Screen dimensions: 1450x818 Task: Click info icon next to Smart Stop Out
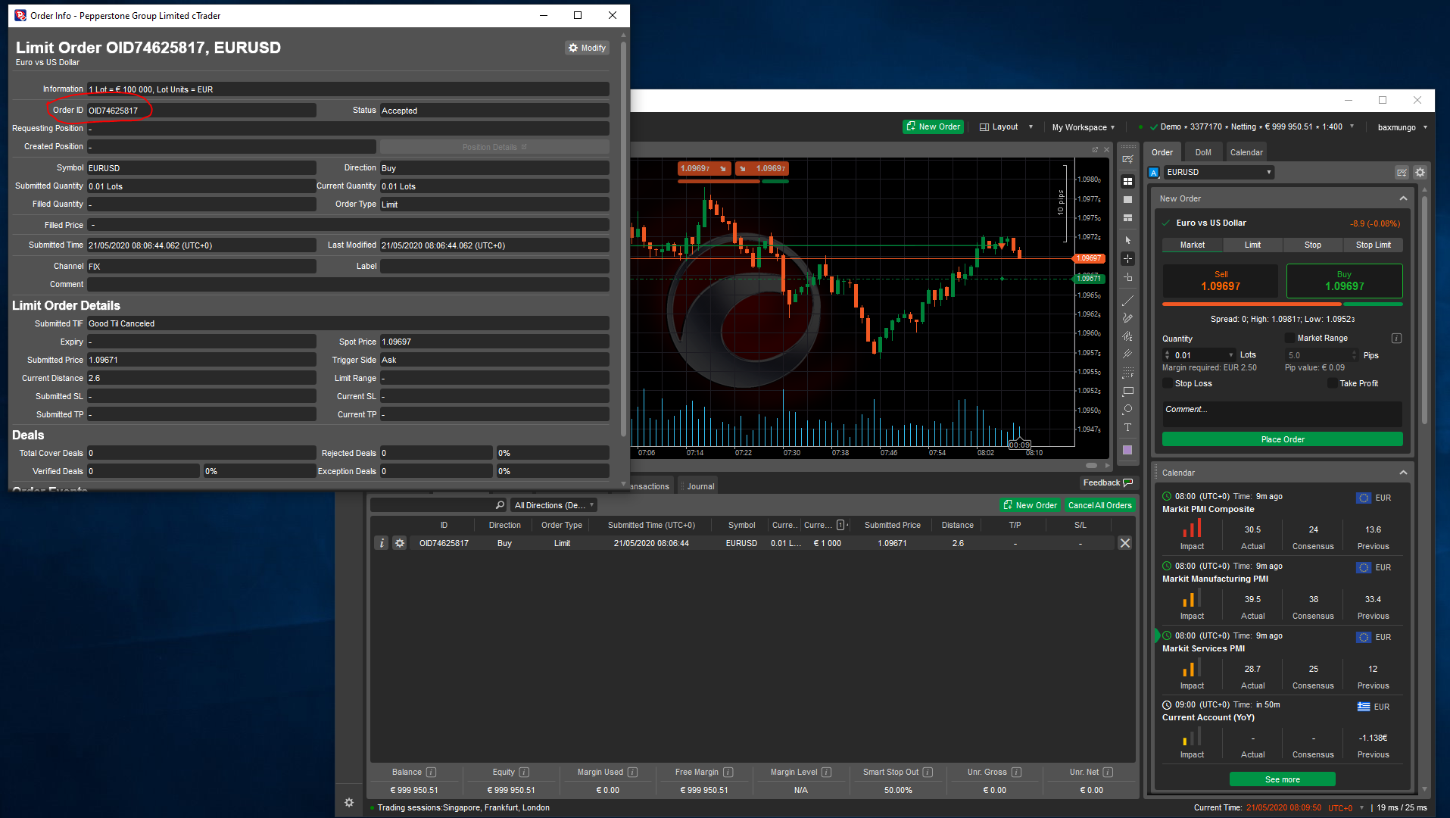[928, 773]
